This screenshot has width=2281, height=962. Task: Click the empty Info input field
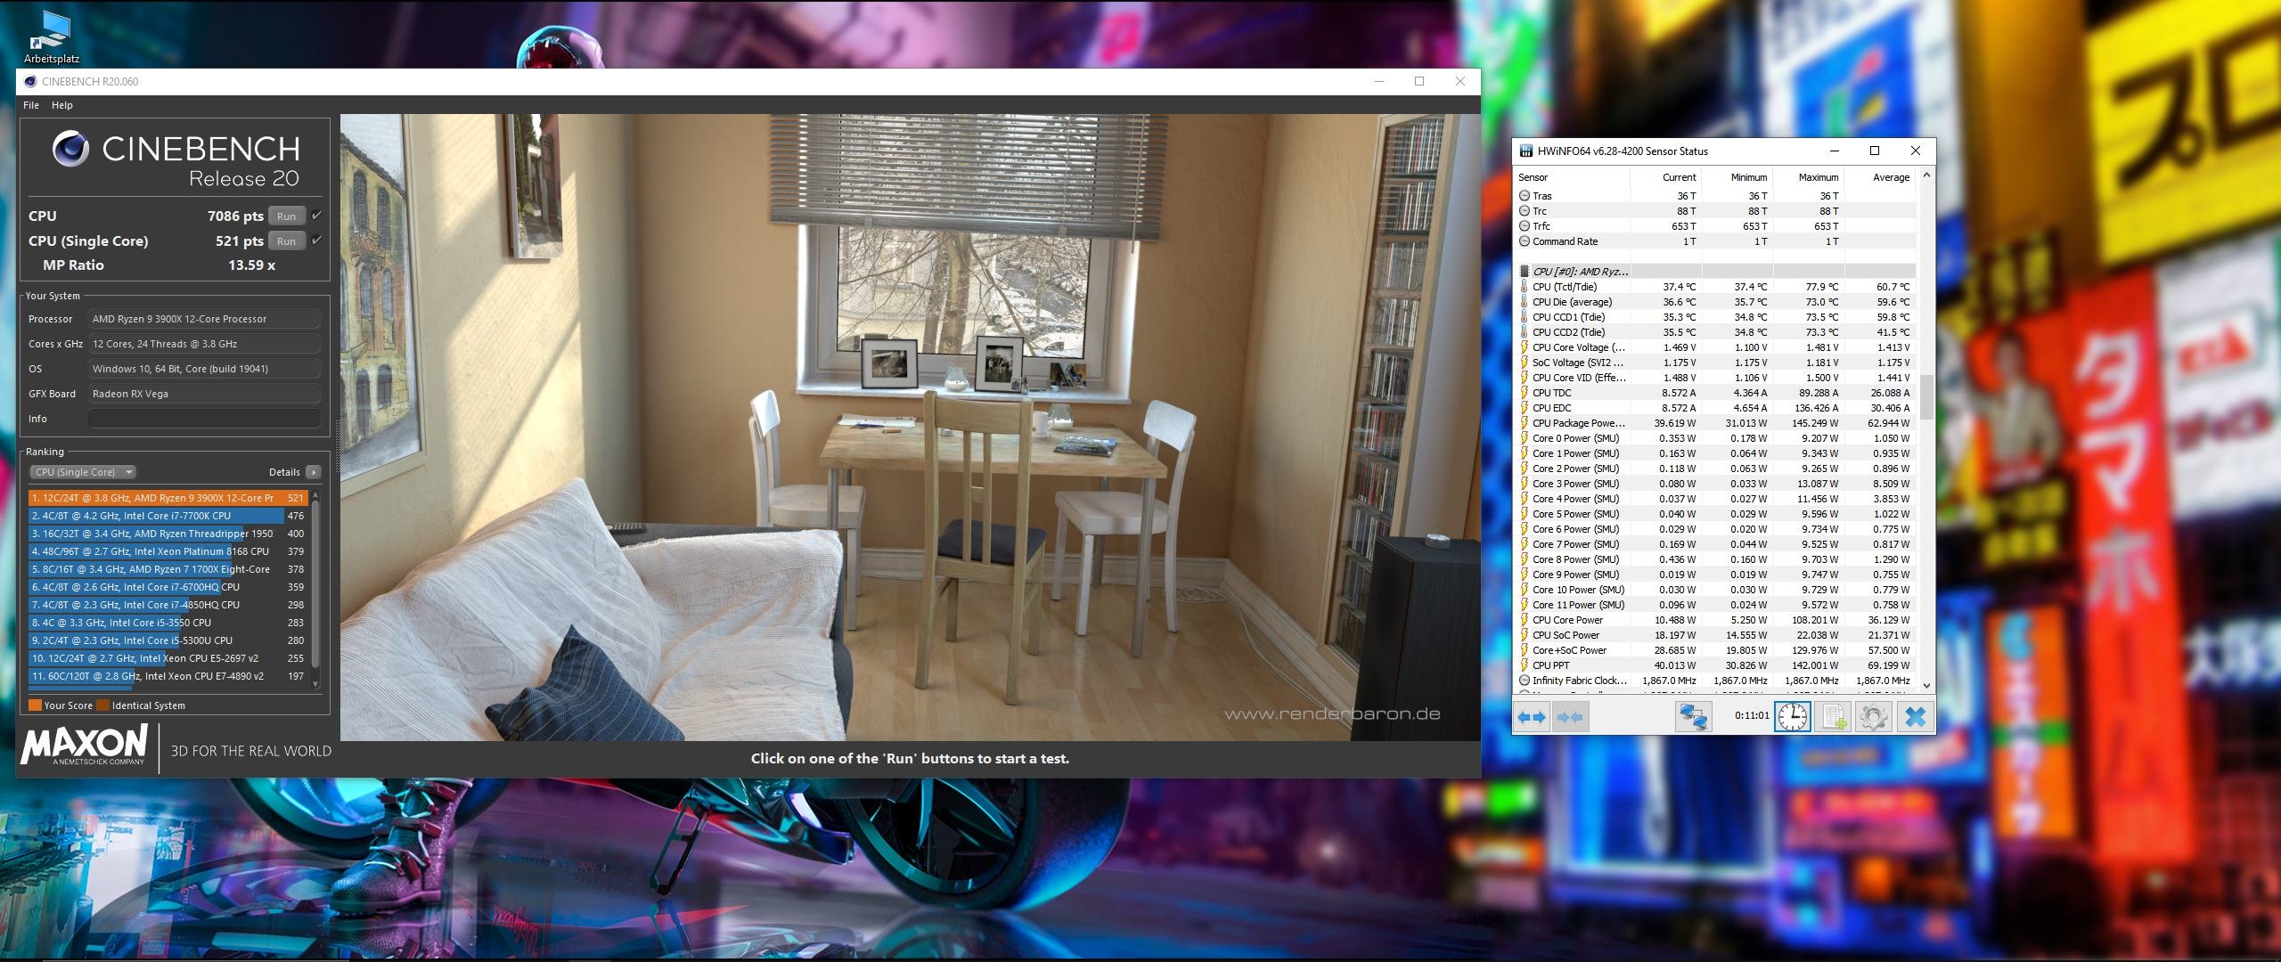tap(204, 419)
